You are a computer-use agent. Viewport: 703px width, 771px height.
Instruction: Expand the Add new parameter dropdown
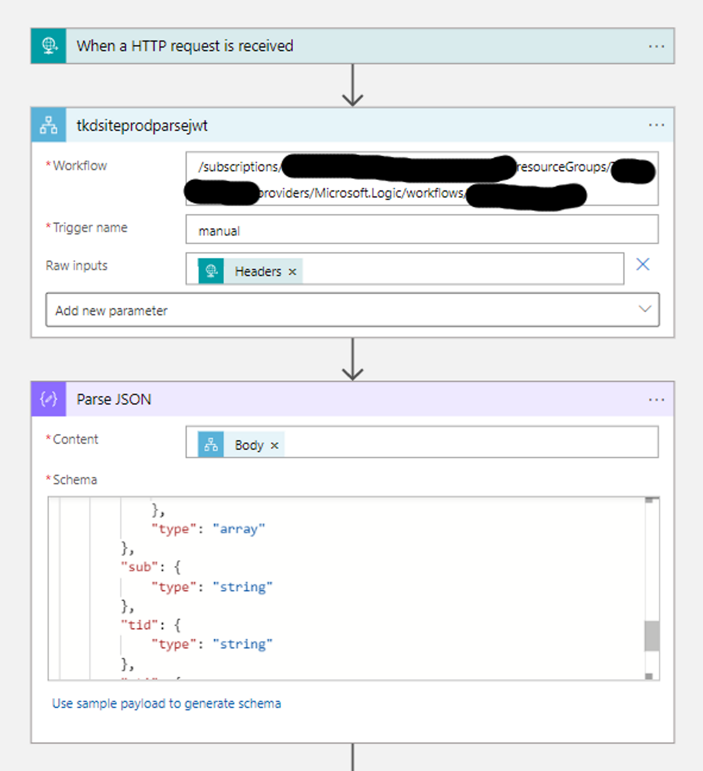pos(644,309)
